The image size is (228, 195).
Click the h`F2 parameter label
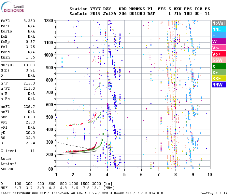(5, 88)
